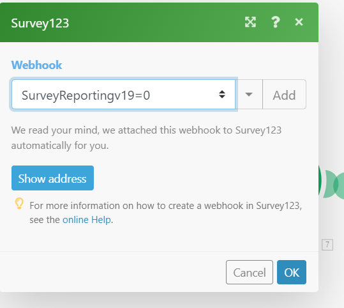Confirm the webhook with OK
Viewport: 344px width, 308px height.
click(292, 272)
